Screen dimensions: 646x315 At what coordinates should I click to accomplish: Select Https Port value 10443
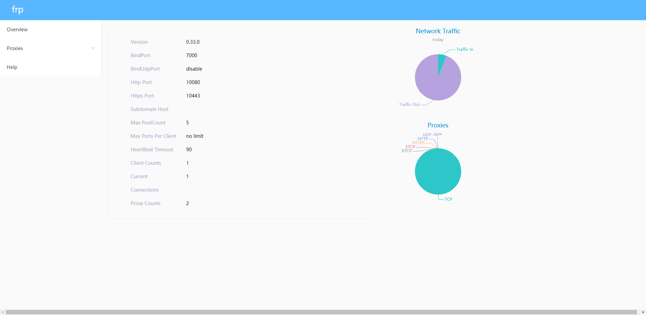click(193, 96)
